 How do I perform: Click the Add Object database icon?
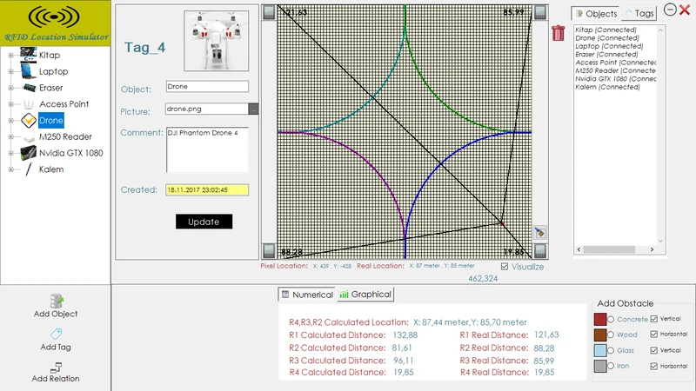[x=55, y=301]
